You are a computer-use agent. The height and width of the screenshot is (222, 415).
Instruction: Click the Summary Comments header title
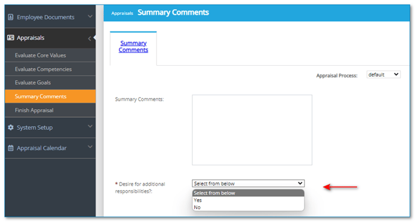point(173,13)
